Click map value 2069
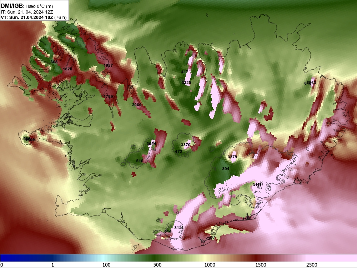This screenshot has width=357, height=268. click(137, 105)
